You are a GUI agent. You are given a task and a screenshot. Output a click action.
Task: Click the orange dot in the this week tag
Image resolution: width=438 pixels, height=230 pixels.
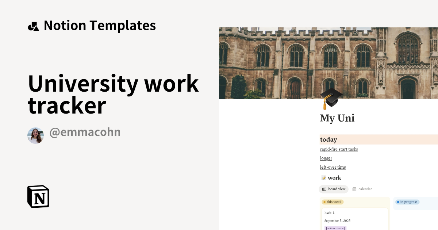point(325,202)
